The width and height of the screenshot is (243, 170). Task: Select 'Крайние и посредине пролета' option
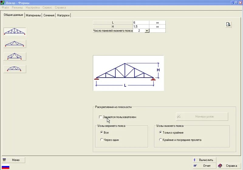coord(160,140)
